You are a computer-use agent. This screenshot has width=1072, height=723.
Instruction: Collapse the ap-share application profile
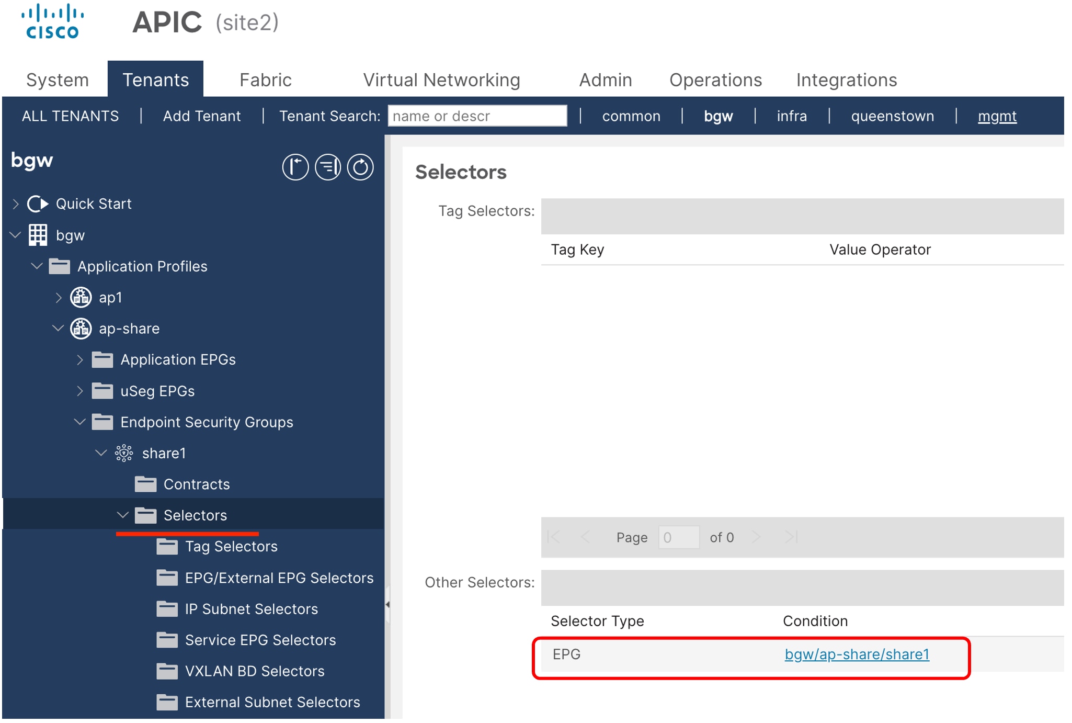pos(58,329)
